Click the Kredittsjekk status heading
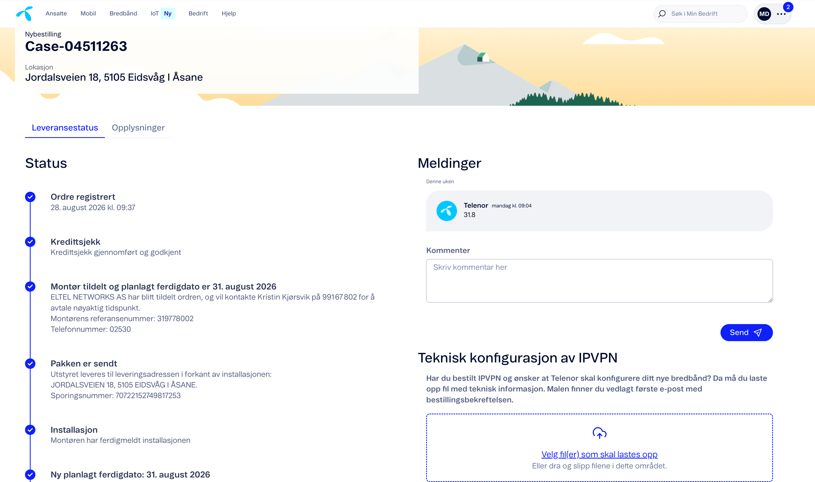Screen dimensions: 815x482 [75, 242]
